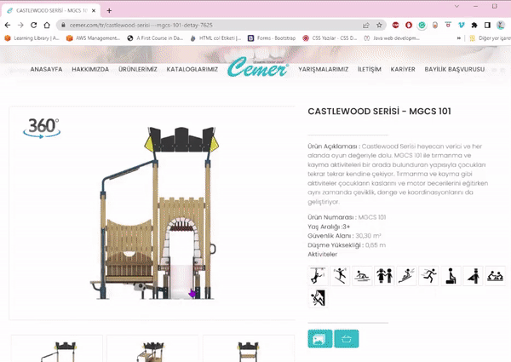Open a new browser tab
The image size is (511, 362).
[x=109, y=11]
